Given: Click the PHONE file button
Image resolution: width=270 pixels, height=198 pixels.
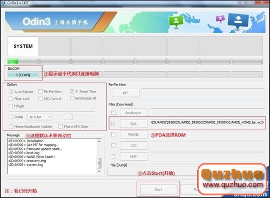Looking at the screenshot, I should (x=133, y=135).
